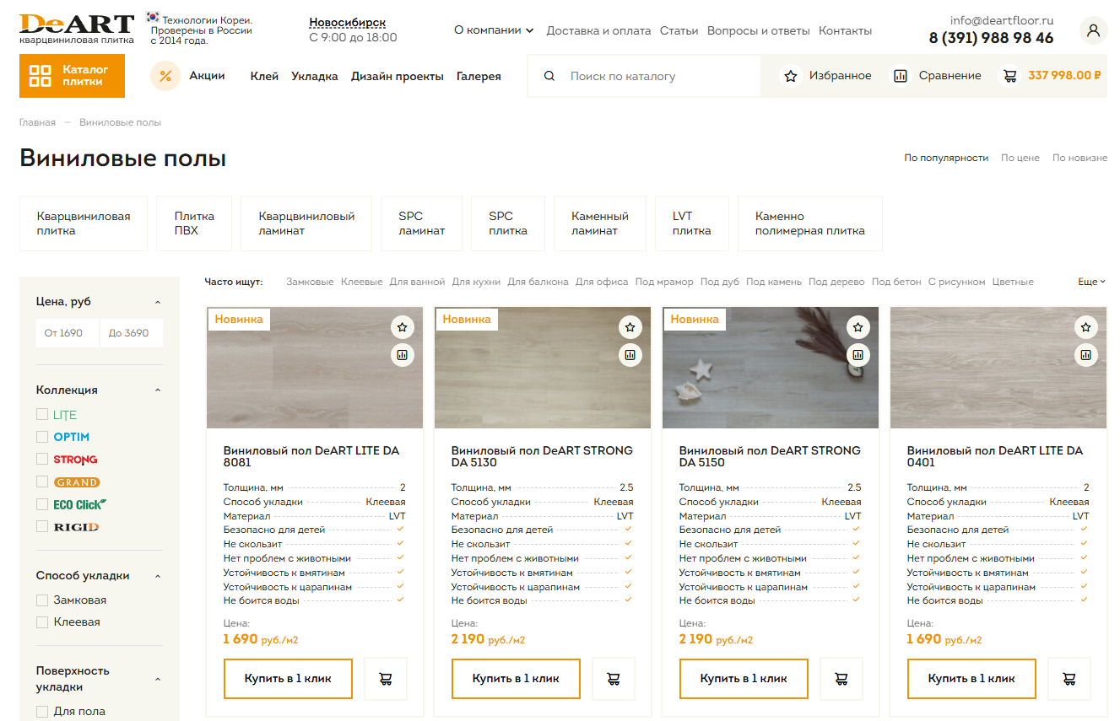Image resolution: width=1120 pixels, height=721 pixels.
Task: Click the catalog search input field
Action: coord(658,76)
